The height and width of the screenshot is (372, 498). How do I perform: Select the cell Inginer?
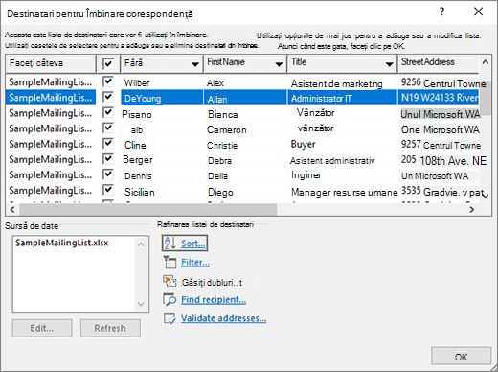click(x=342, y=175)
